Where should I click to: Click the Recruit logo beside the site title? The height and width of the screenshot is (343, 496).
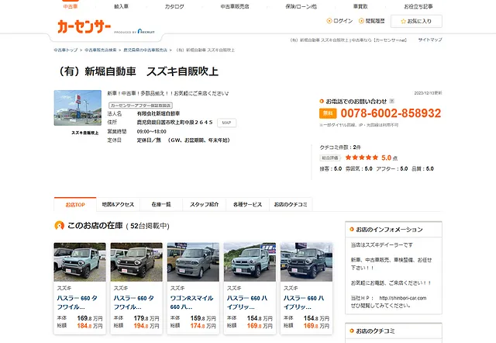[x=146, y=31]
